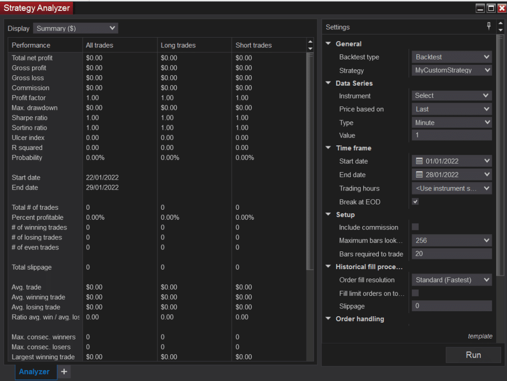Image resolution: width=507 pixels, height=381 pixels.
Task: Enable Include commission
Action: [415, 227]
